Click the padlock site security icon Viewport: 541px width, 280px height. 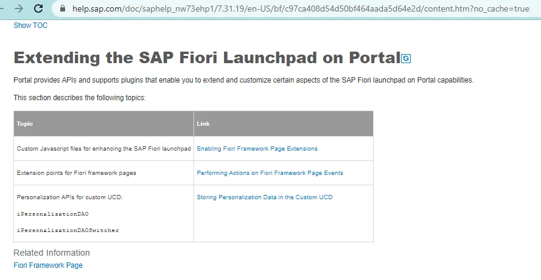point(62,9)
